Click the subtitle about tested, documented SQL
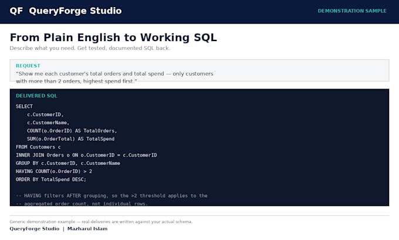 point(90,48)
